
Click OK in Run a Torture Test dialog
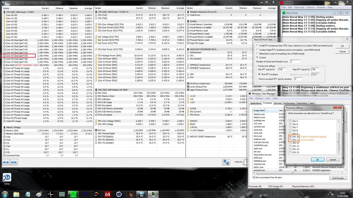click(x=342, y=46)
